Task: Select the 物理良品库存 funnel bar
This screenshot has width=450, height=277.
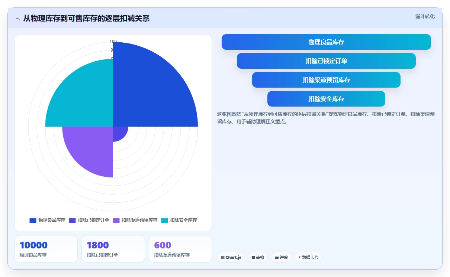Action: click(326, 42)
